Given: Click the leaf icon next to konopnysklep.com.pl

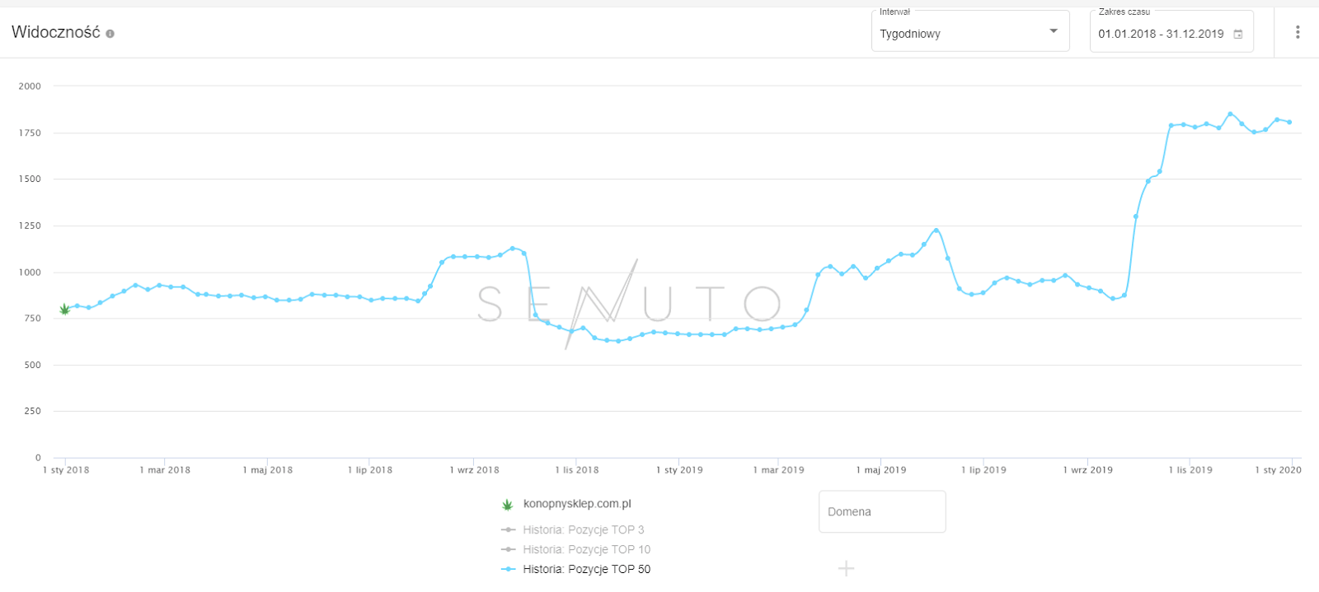Looking at the screenshot, I should (x=508, y=504).
